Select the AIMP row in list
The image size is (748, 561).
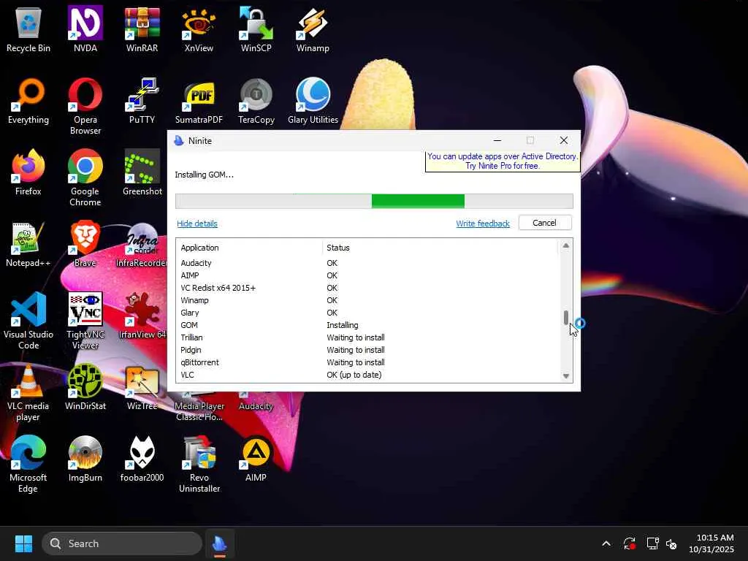pyautogui.click(x=367, y=275)
